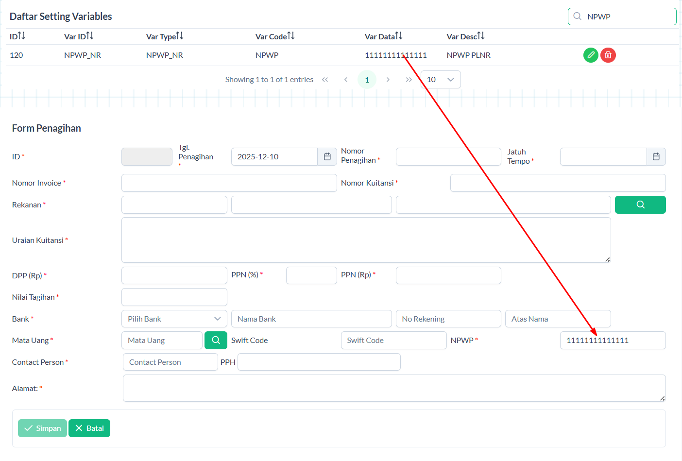Sort table by the ID column
This screenshot has width=682, height=461.
point(22,36)
